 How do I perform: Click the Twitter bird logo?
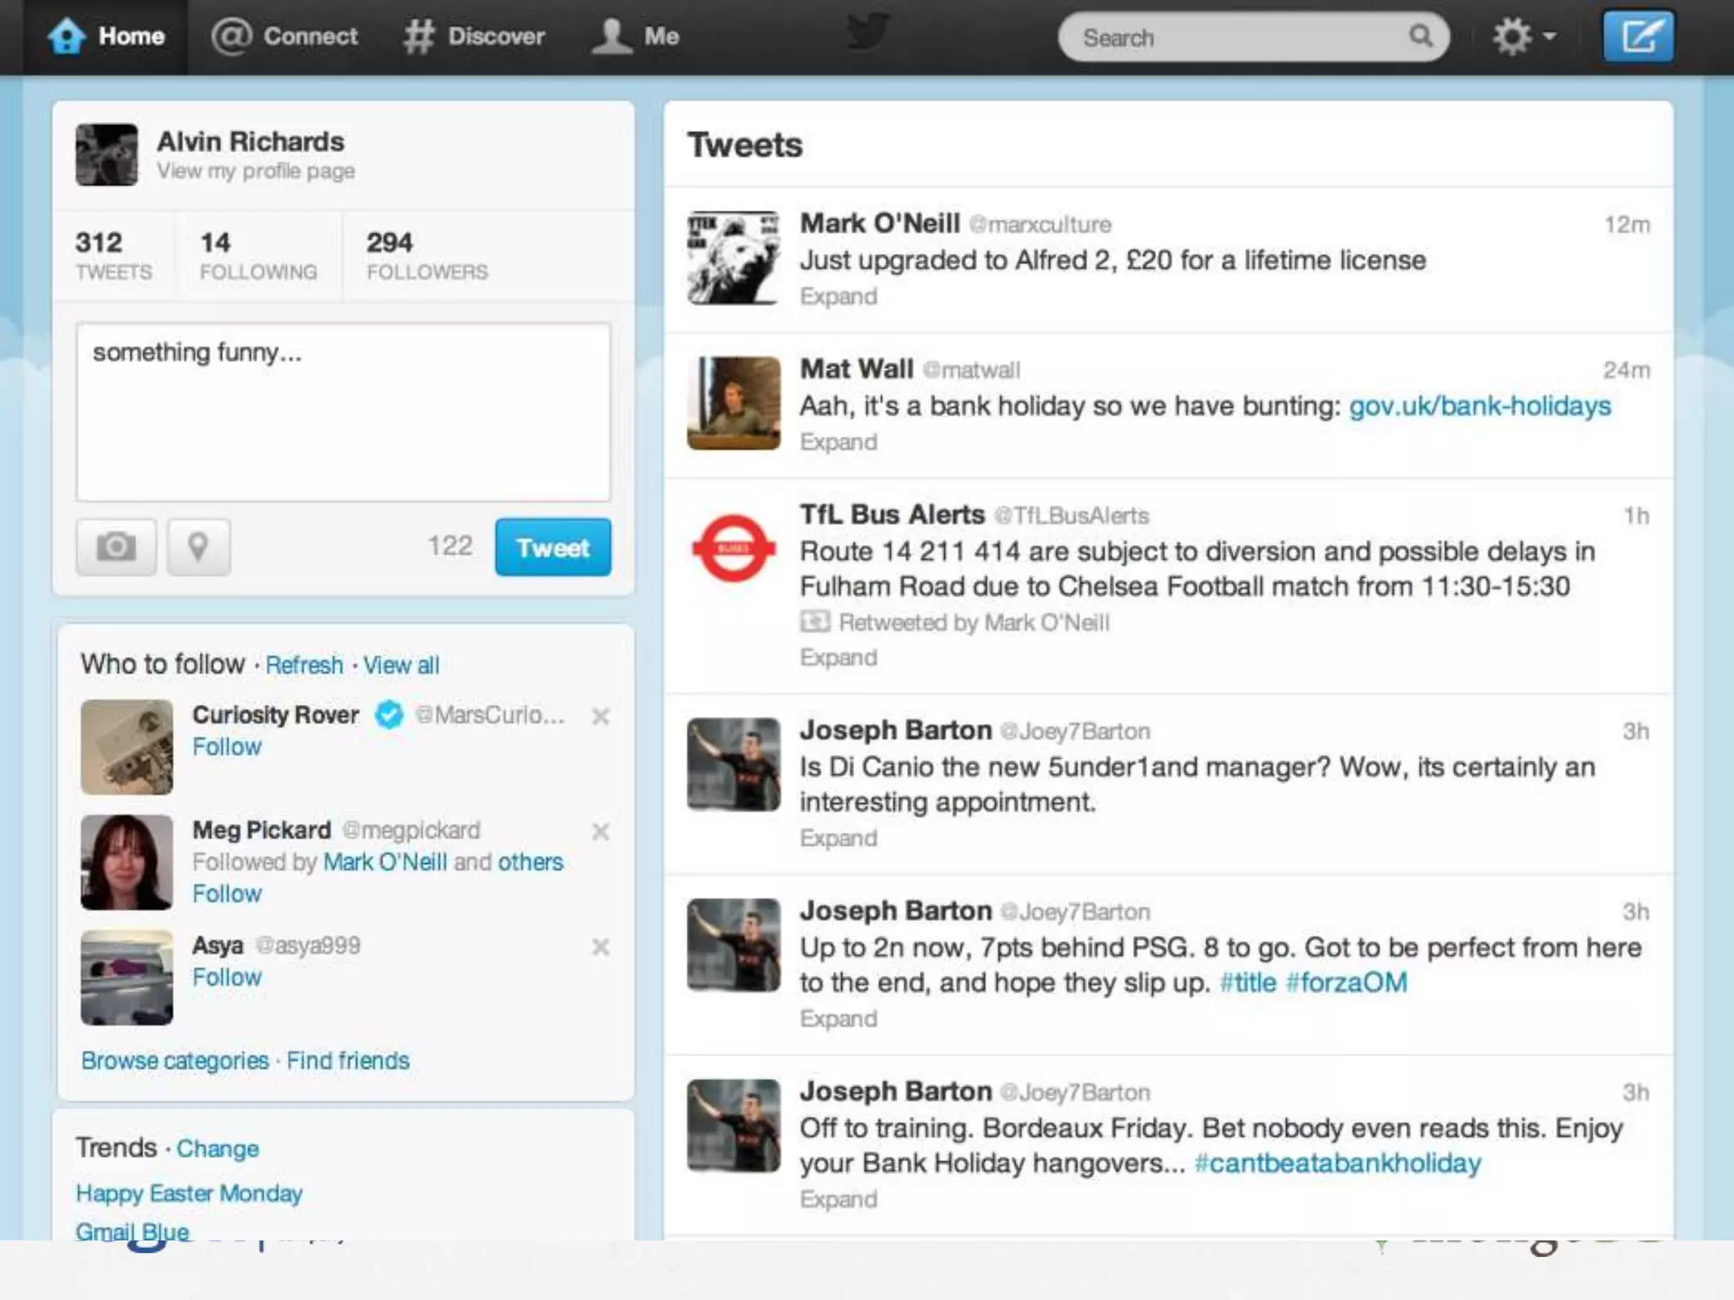(867, 34)
